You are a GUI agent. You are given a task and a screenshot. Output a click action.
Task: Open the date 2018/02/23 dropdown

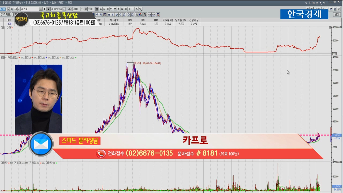click(64, 9)
